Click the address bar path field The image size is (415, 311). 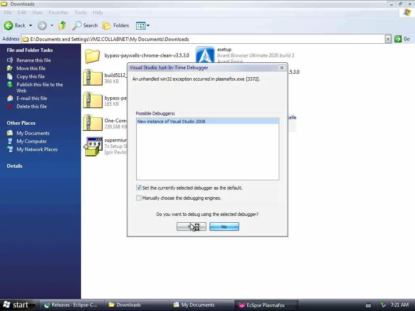pyautogui.click(x=203, y=39)
